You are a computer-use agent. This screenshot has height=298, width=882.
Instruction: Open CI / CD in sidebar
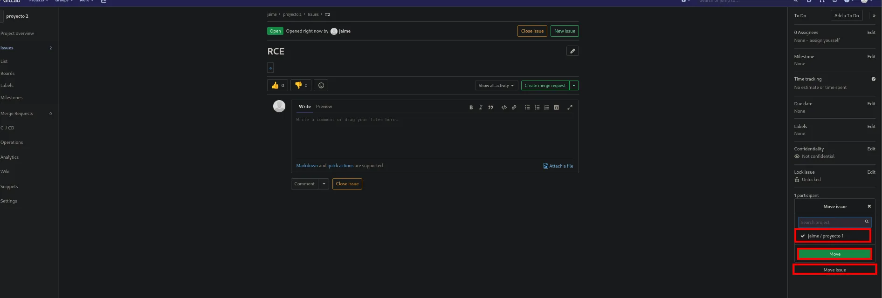point(7,128)
